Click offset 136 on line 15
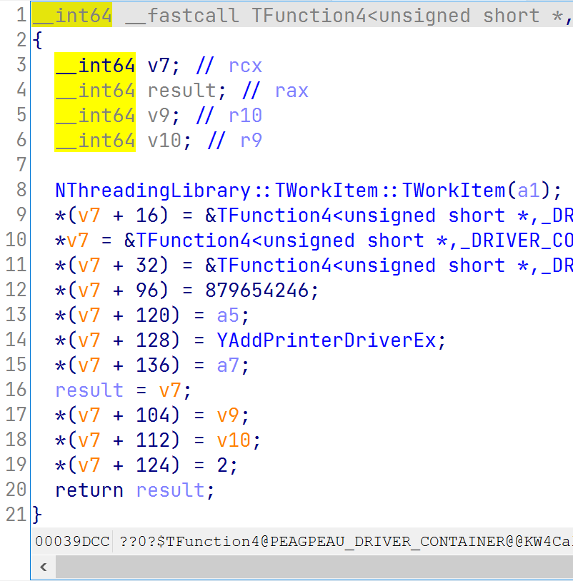This screenshot has width=573, height=581. coord(153,365)
